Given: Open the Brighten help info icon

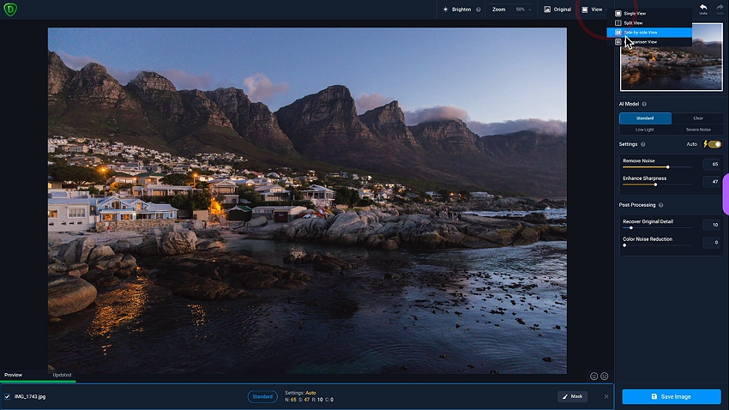Looking at the screenshot, I should [x=478, y=9].
